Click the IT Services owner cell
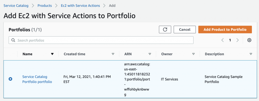Screen dimensions: 259x101 (169, 79)
